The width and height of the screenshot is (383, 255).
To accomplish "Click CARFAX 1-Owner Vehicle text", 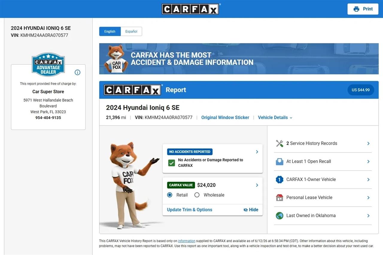I will (x=311, y=179).
